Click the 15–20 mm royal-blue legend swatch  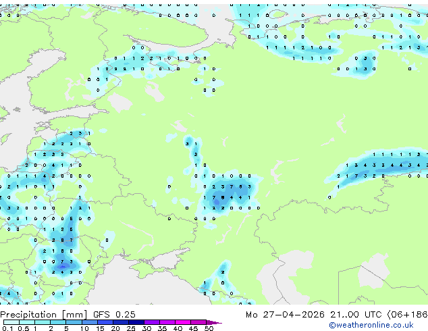pos(105,322)
